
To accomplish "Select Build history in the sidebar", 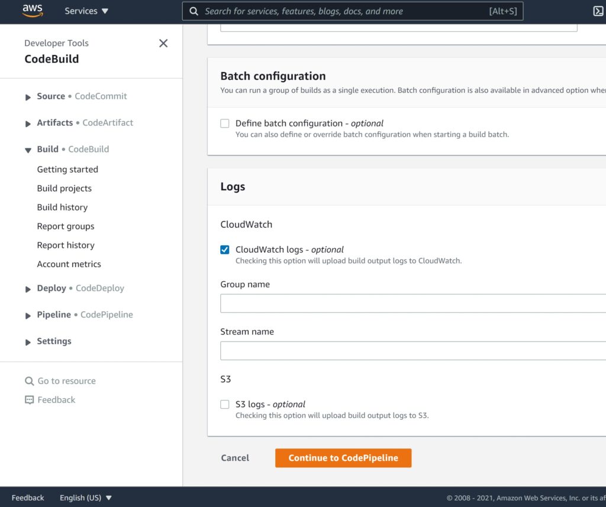I will (x=62, y=207).
